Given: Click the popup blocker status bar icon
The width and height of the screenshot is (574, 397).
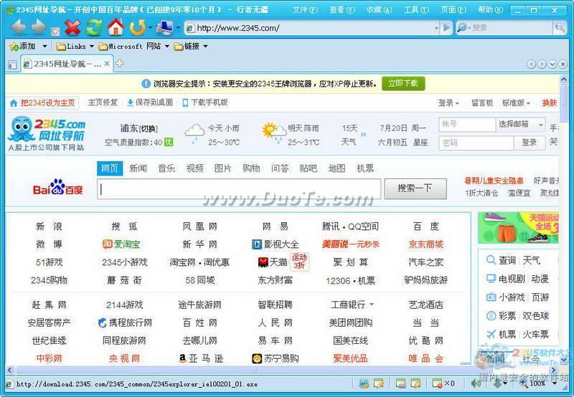Looking at the screenshot, I should click(x=437, y=383).
